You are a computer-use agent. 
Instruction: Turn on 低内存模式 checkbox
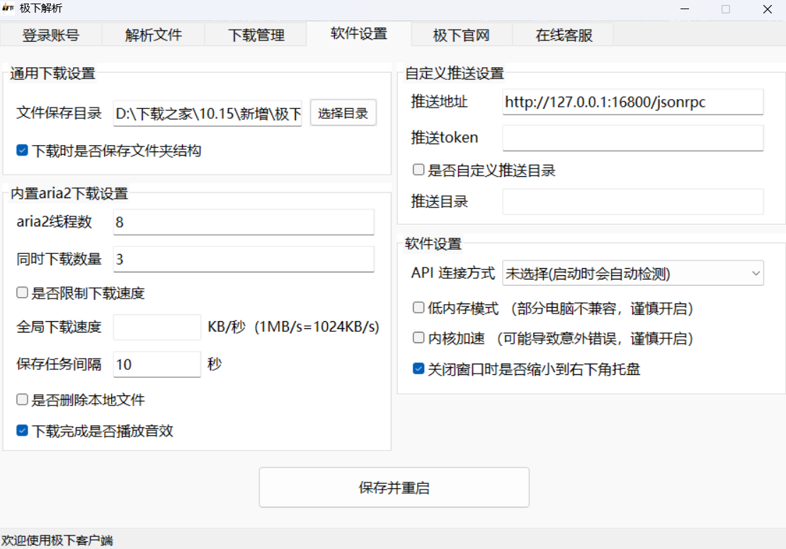(418, 308)
